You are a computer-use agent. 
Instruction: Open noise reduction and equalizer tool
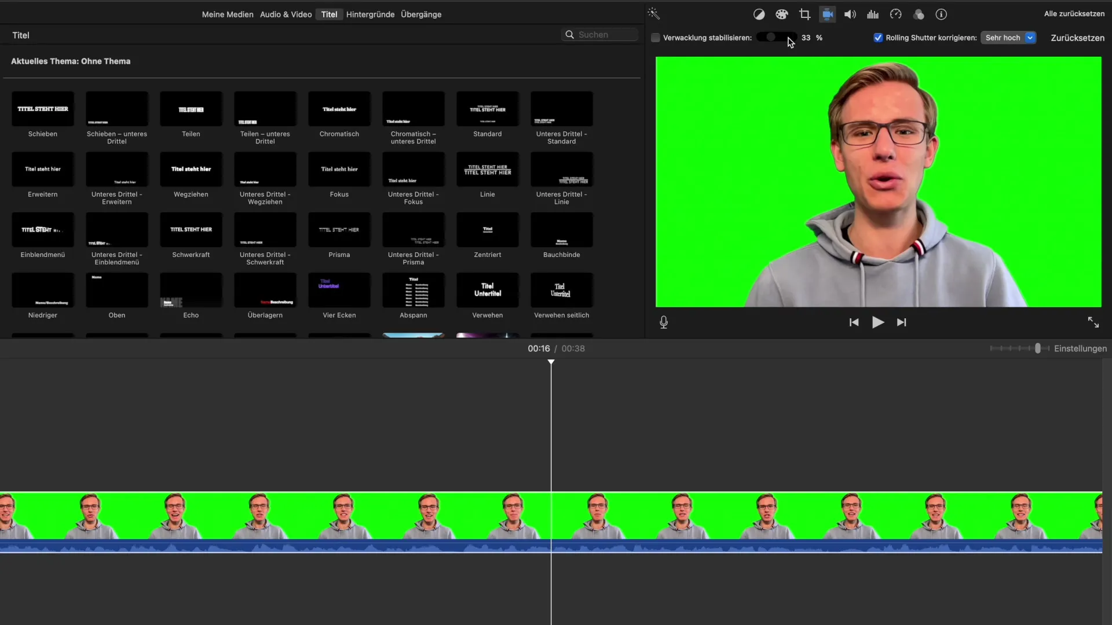[x=873, y=14]
